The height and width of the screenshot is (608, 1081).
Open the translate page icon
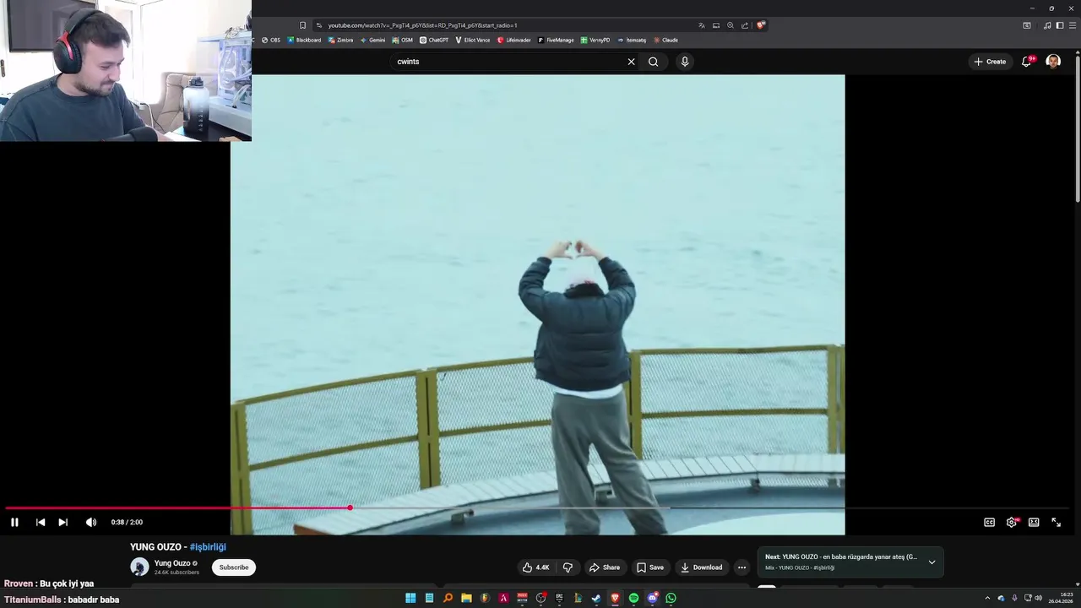pyautogui.click(x=701, y=25)
